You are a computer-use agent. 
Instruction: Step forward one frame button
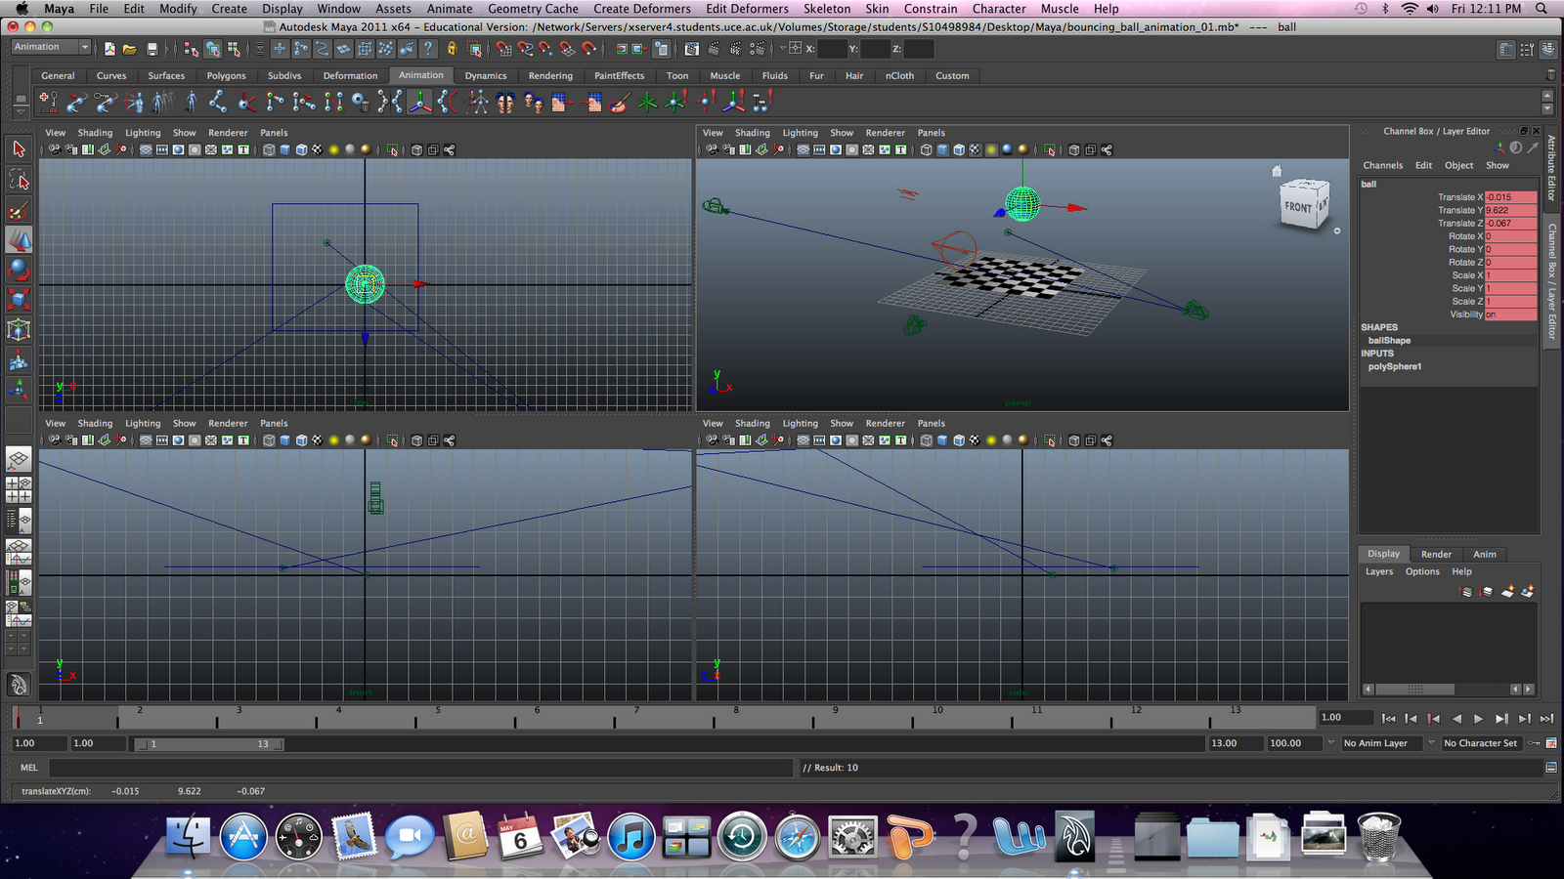click(x=1524, y=719)
